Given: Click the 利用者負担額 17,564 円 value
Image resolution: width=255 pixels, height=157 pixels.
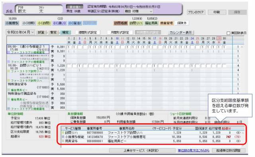Looking at the screenshot, I should tap(158, 122).
